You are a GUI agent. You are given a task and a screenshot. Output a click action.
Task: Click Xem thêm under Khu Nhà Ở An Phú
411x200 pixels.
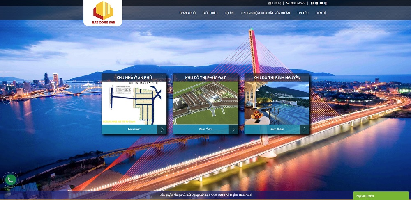click(134, 129)
